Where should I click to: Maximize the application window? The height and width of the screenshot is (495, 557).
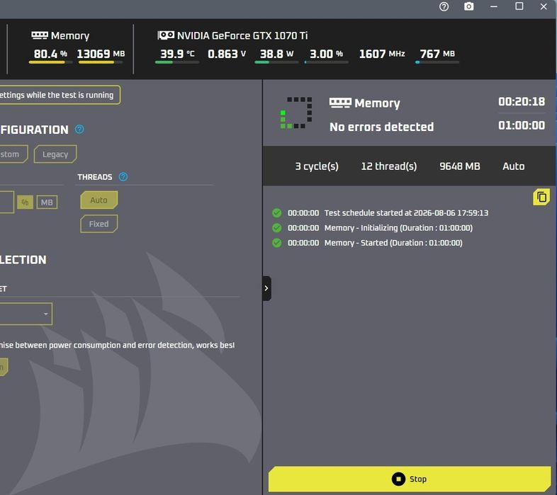coord(519,6)
